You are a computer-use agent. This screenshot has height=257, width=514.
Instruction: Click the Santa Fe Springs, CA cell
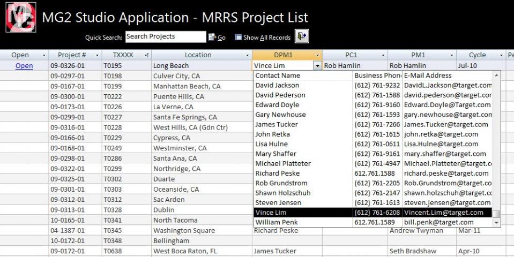[202, 117]
